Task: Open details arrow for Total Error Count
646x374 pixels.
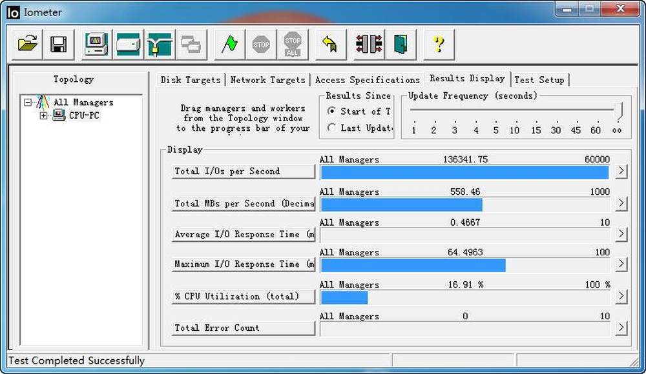Action: pyautogui.click(x=621, y=328)
